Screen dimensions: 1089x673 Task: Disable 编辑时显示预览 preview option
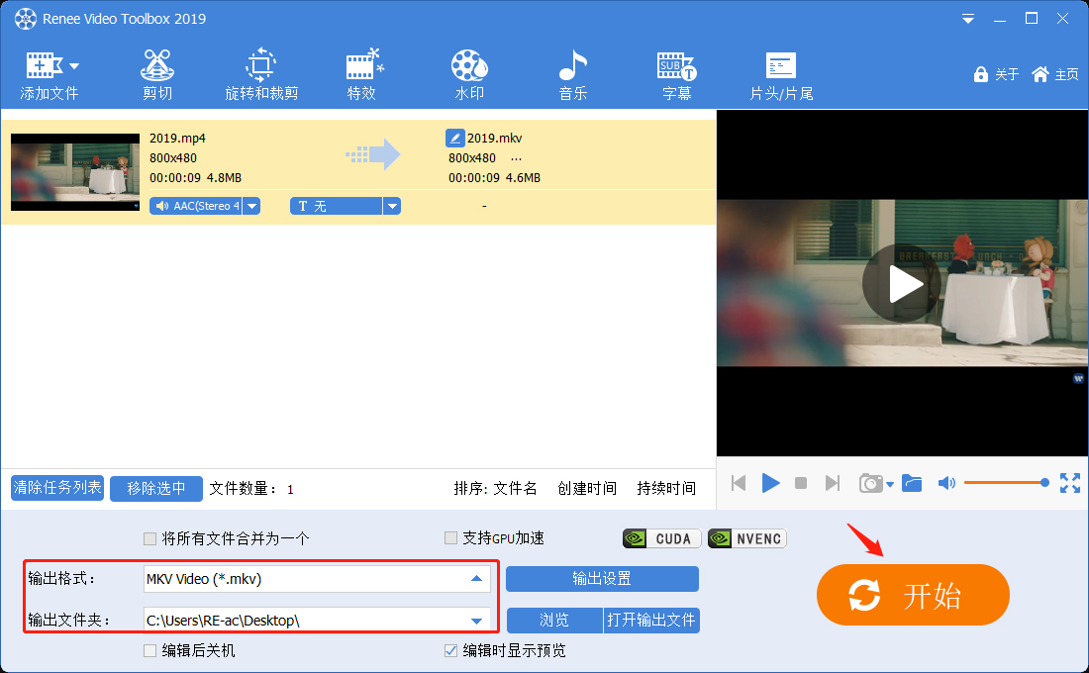449,650
